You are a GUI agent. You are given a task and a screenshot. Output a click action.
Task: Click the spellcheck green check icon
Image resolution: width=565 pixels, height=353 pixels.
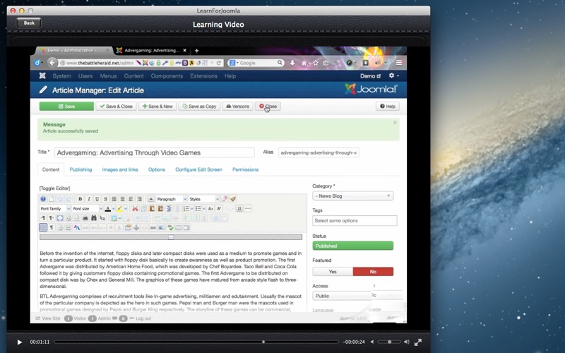coord(170,227)
